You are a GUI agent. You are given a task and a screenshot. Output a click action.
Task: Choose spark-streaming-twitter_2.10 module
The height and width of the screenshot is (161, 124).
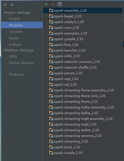point(83,130)
